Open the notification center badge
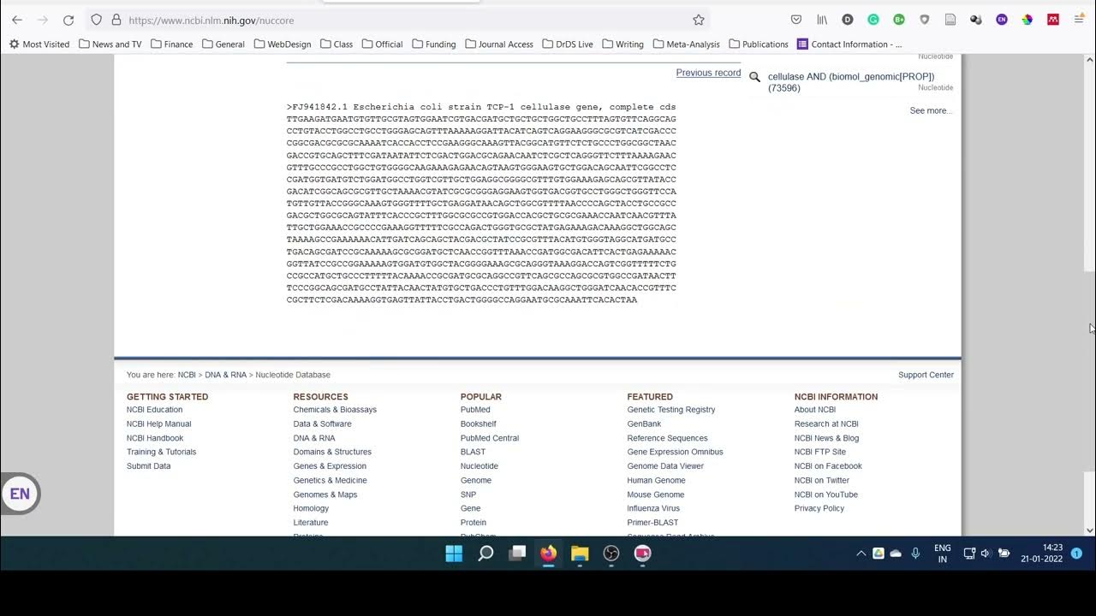 pos(1076,554)
